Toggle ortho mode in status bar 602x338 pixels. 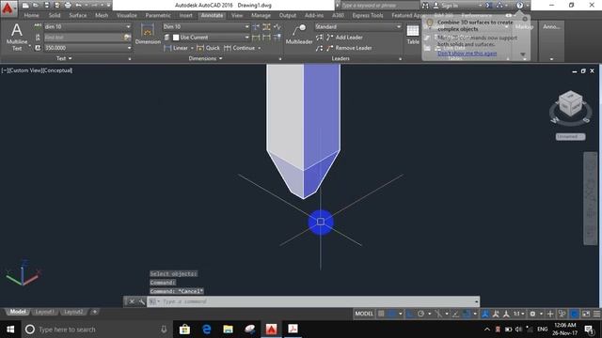tap(410, 314)
